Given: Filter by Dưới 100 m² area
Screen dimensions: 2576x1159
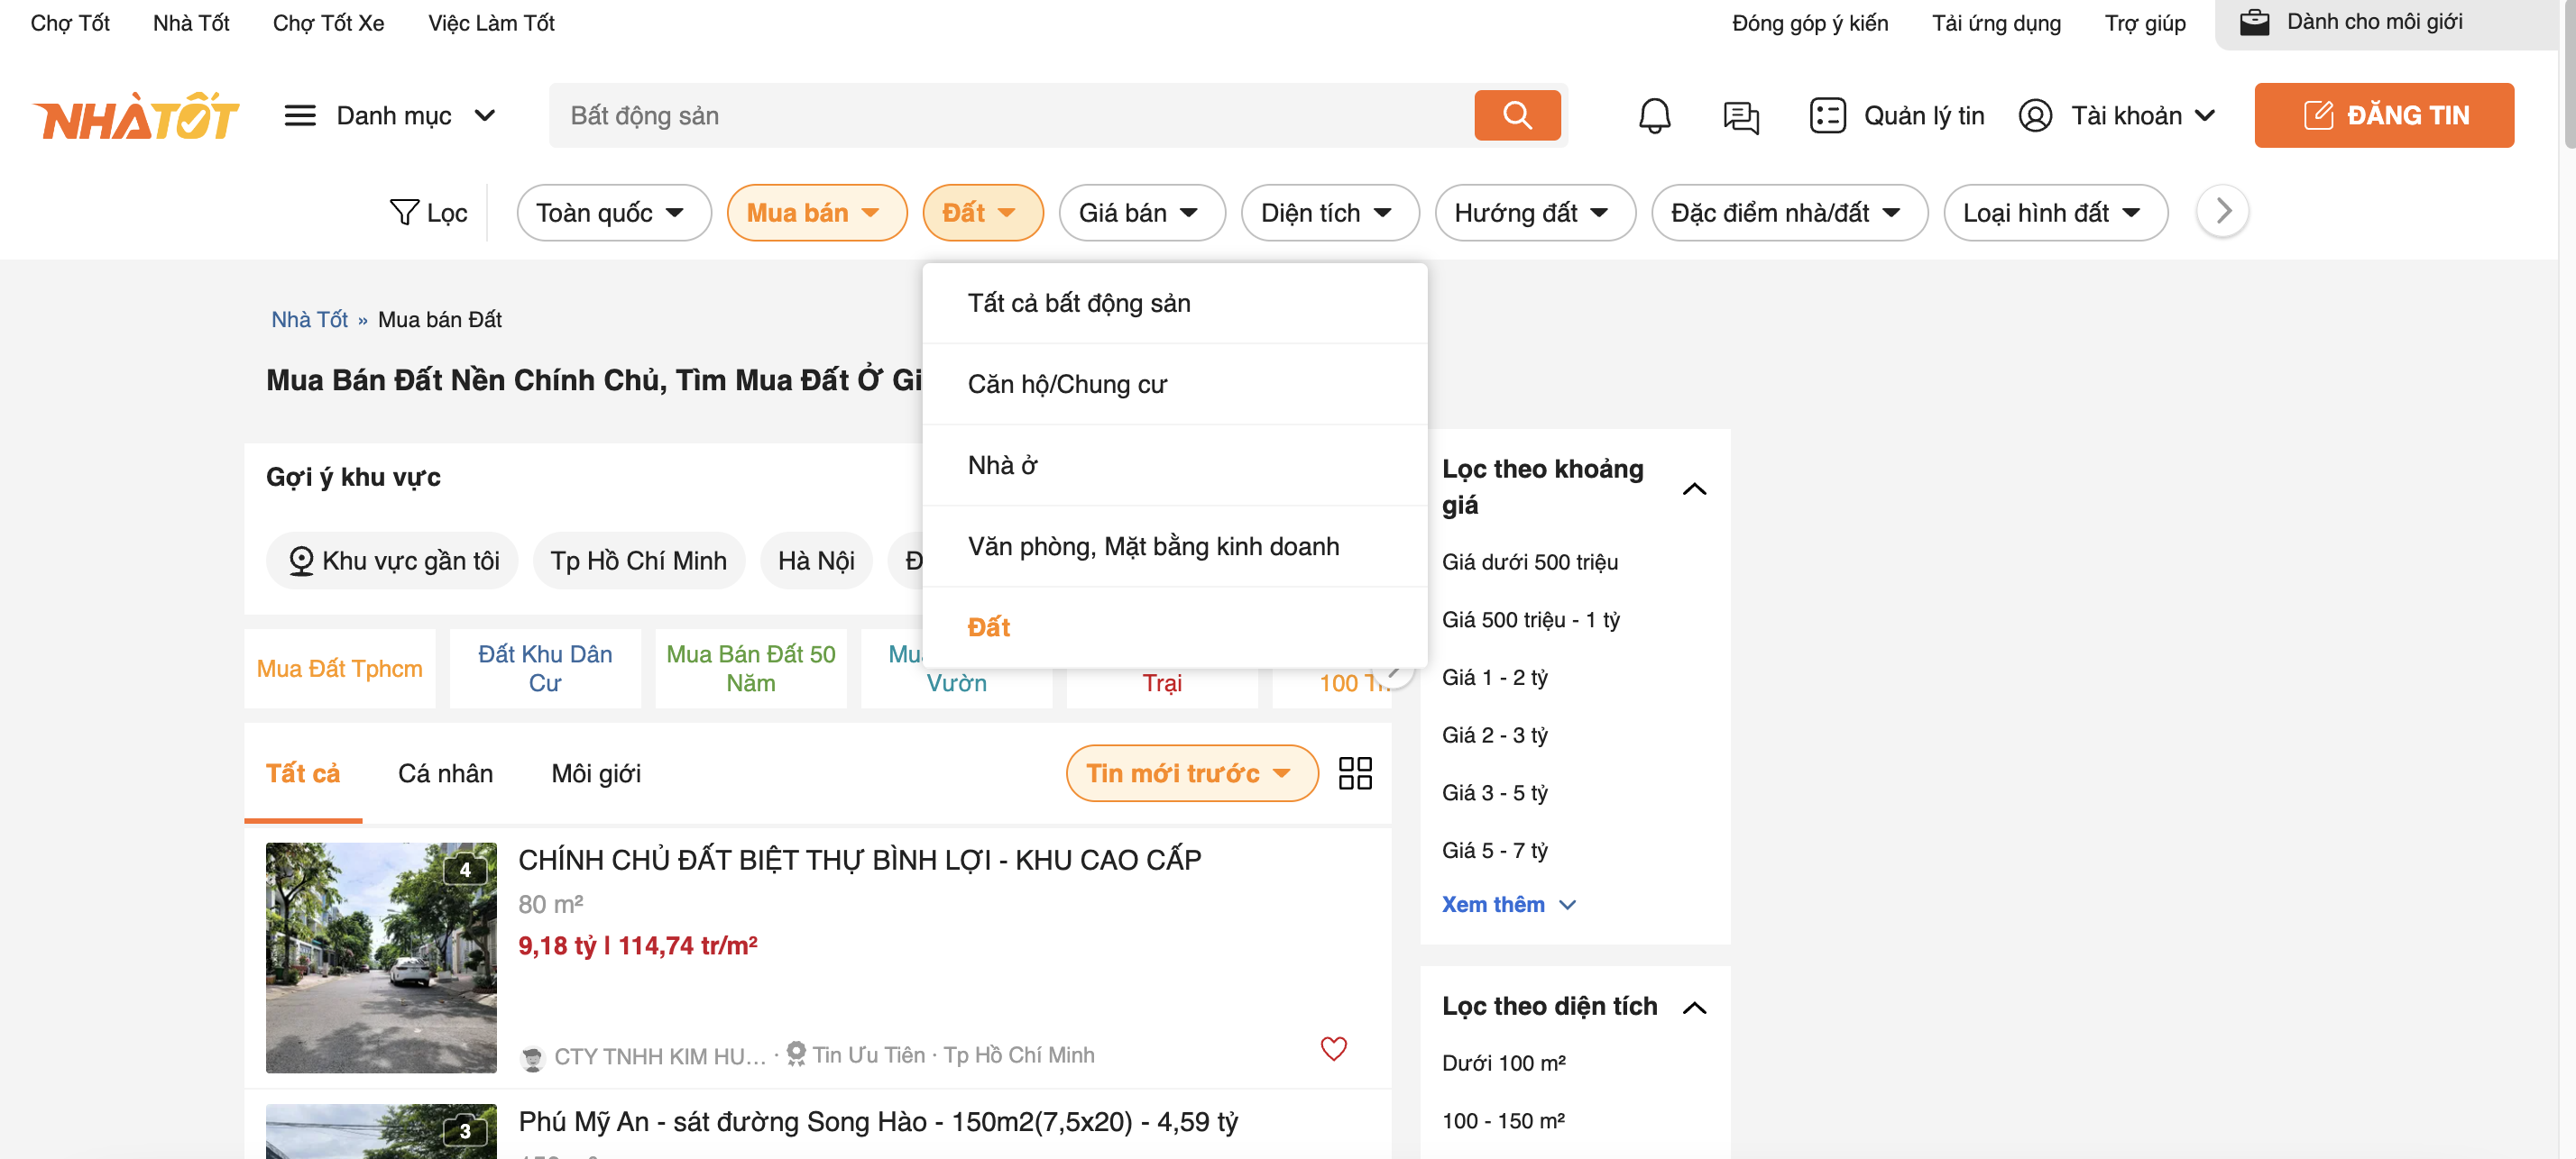Looking at the screenshot, I should [1504, 1063].
